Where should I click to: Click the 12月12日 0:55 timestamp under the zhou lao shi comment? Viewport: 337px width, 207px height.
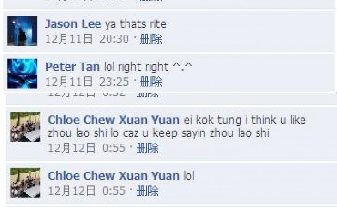coord(87,148)
